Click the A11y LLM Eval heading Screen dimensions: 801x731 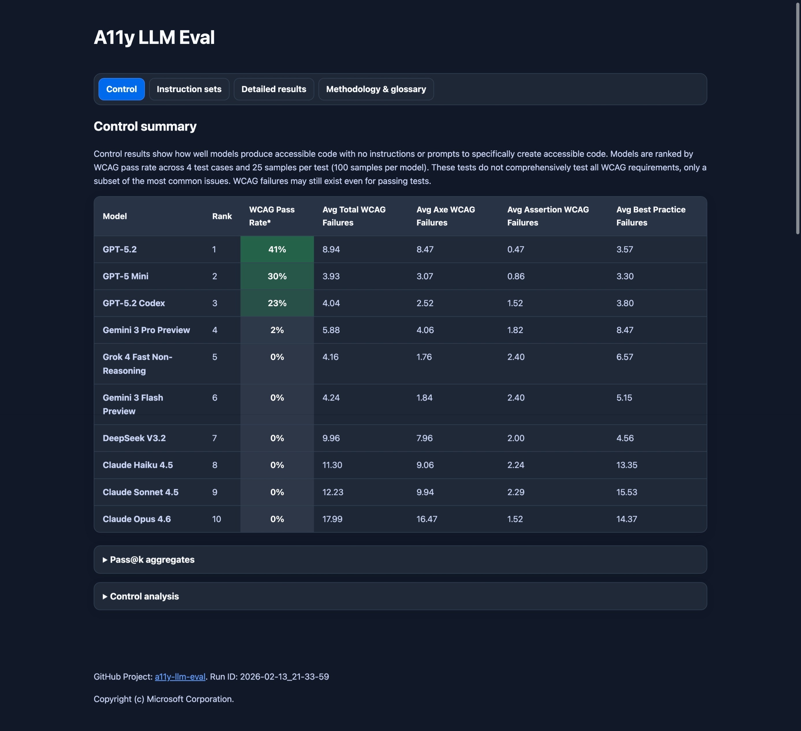point(154,37)
